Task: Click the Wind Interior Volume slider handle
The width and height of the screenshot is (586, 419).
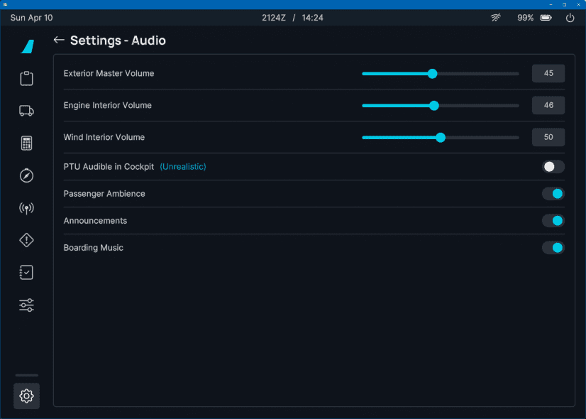Action: tap(441, 138)
